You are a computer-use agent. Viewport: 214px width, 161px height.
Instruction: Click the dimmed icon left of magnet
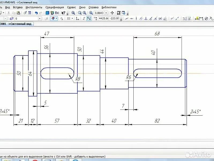point(46,19)
